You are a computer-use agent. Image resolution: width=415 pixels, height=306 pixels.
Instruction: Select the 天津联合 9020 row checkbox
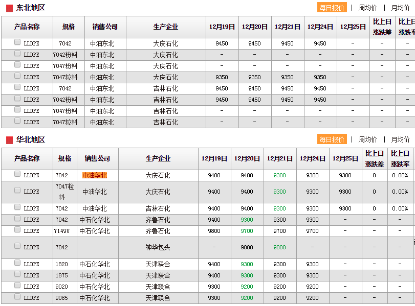tap(17, 285)
